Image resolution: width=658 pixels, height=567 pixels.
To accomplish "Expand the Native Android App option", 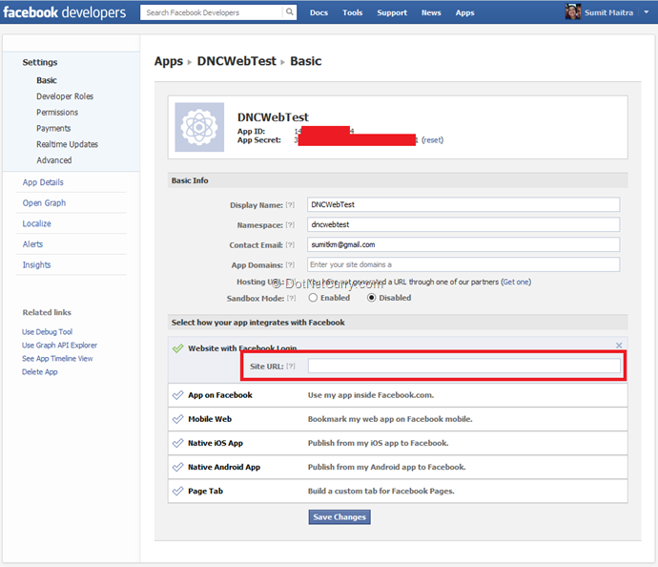I will point(398,467).
